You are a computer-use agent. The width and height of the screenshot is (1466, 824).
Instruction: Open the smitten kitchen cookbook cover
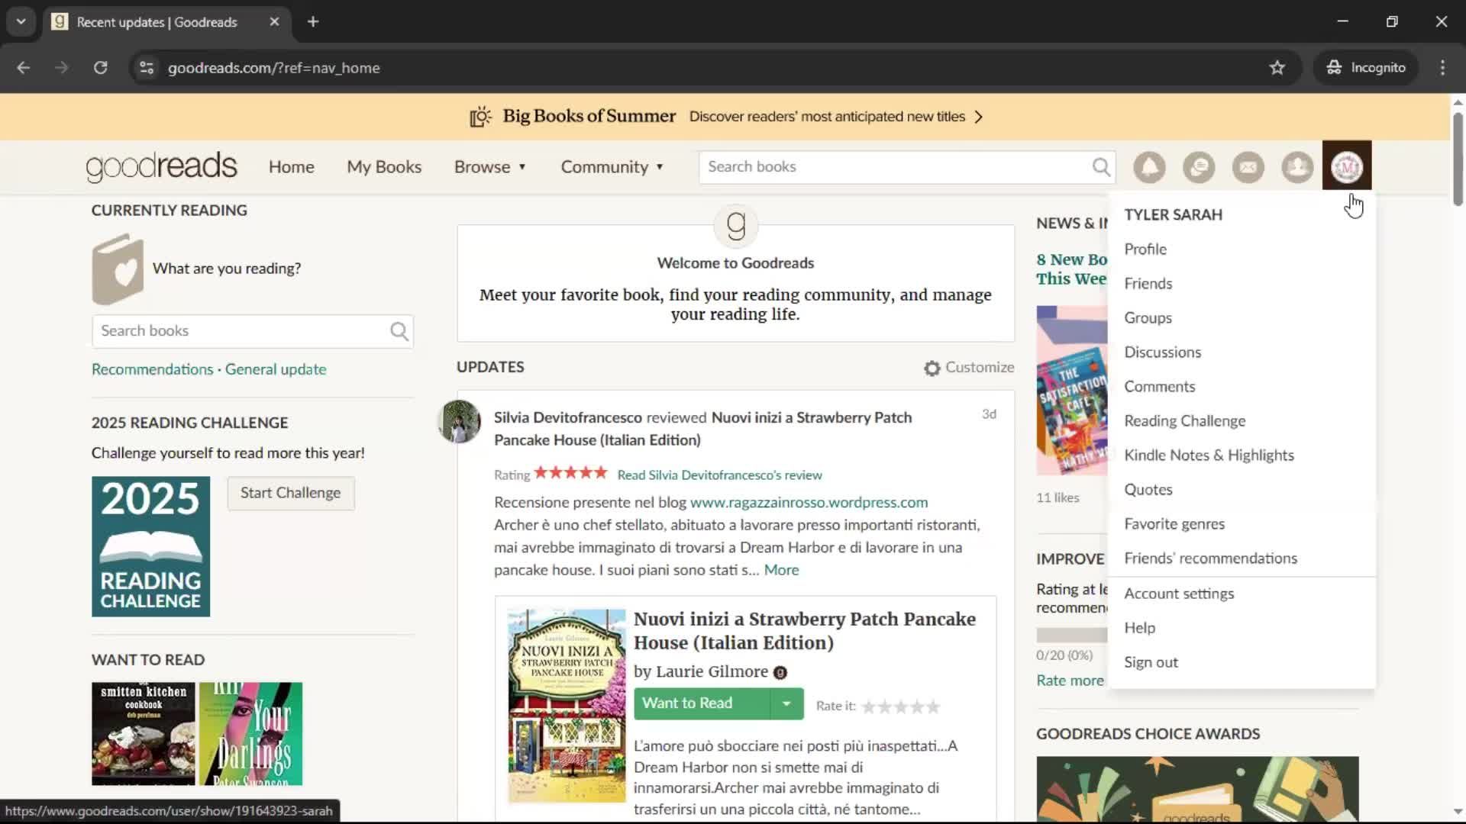[144, 734]
